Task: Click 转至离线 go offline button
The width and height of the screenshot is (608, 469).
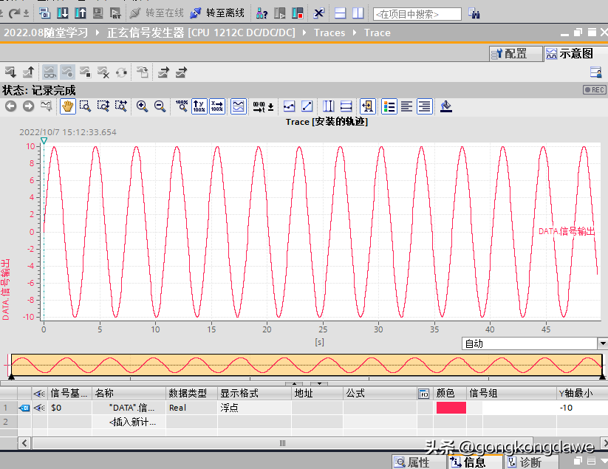Action: pyautogui.click(x=217, y=13)
